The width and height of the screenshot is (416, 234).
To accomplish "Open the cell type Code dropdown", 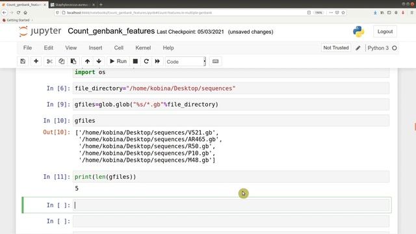I will point(185,62).
